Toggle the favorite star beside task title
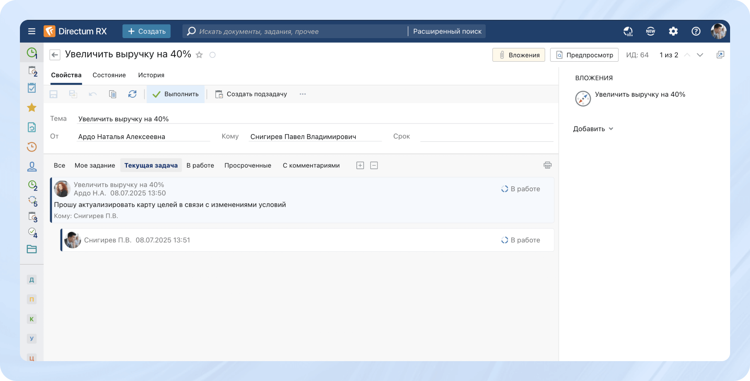 click(x=199, y=55)
